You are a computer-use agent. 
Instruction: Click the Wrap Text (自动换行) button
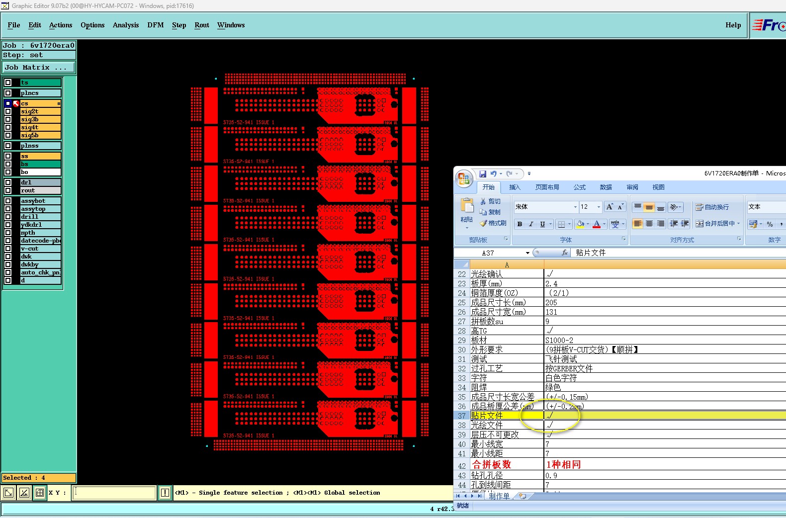point(712,207)
